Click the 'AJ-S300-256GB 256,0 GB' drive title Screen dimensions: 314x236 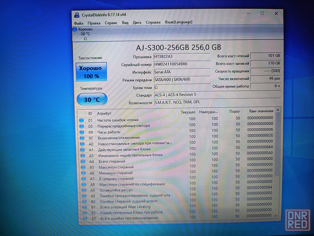point(178,48)
